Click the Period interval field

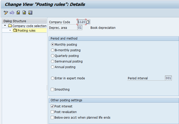coord(168,78)
